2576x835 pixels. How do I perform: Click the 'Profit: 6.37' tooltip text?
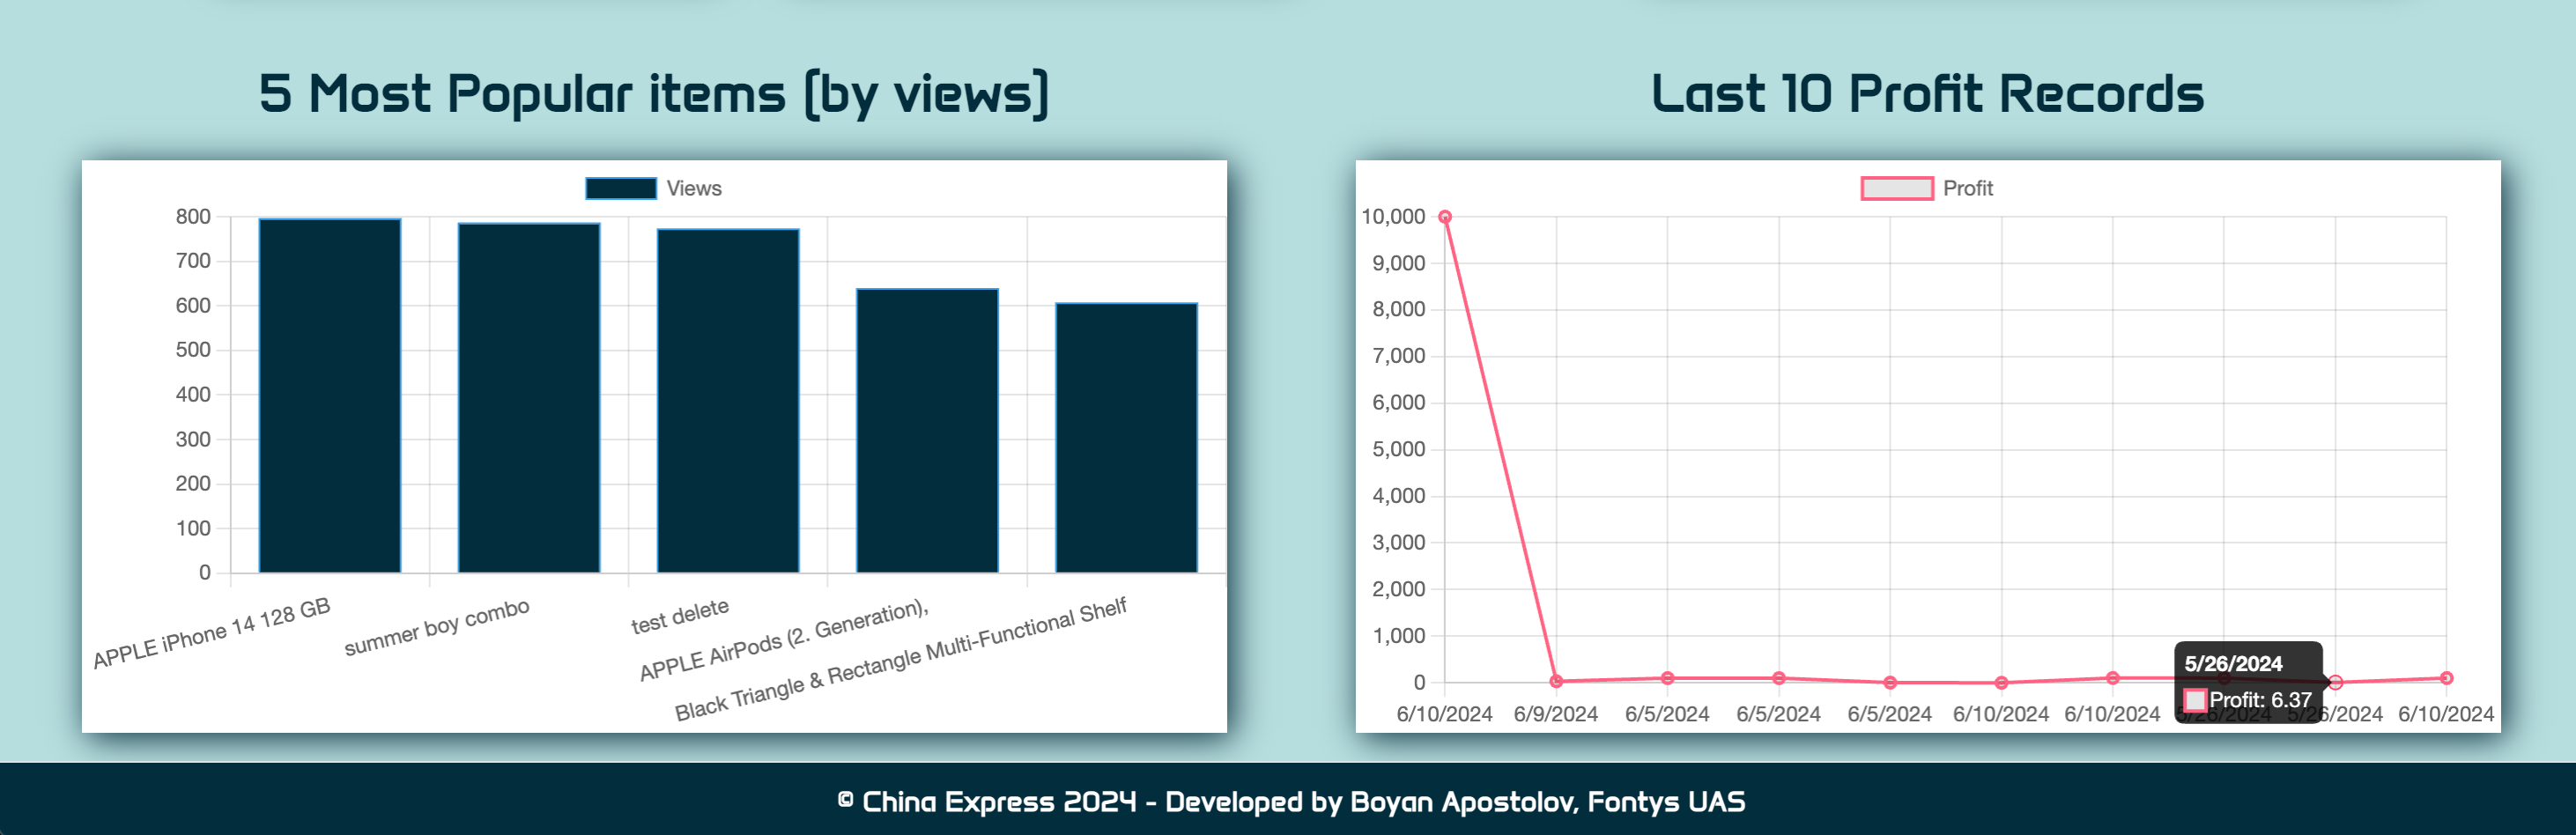click(2260, 700)
